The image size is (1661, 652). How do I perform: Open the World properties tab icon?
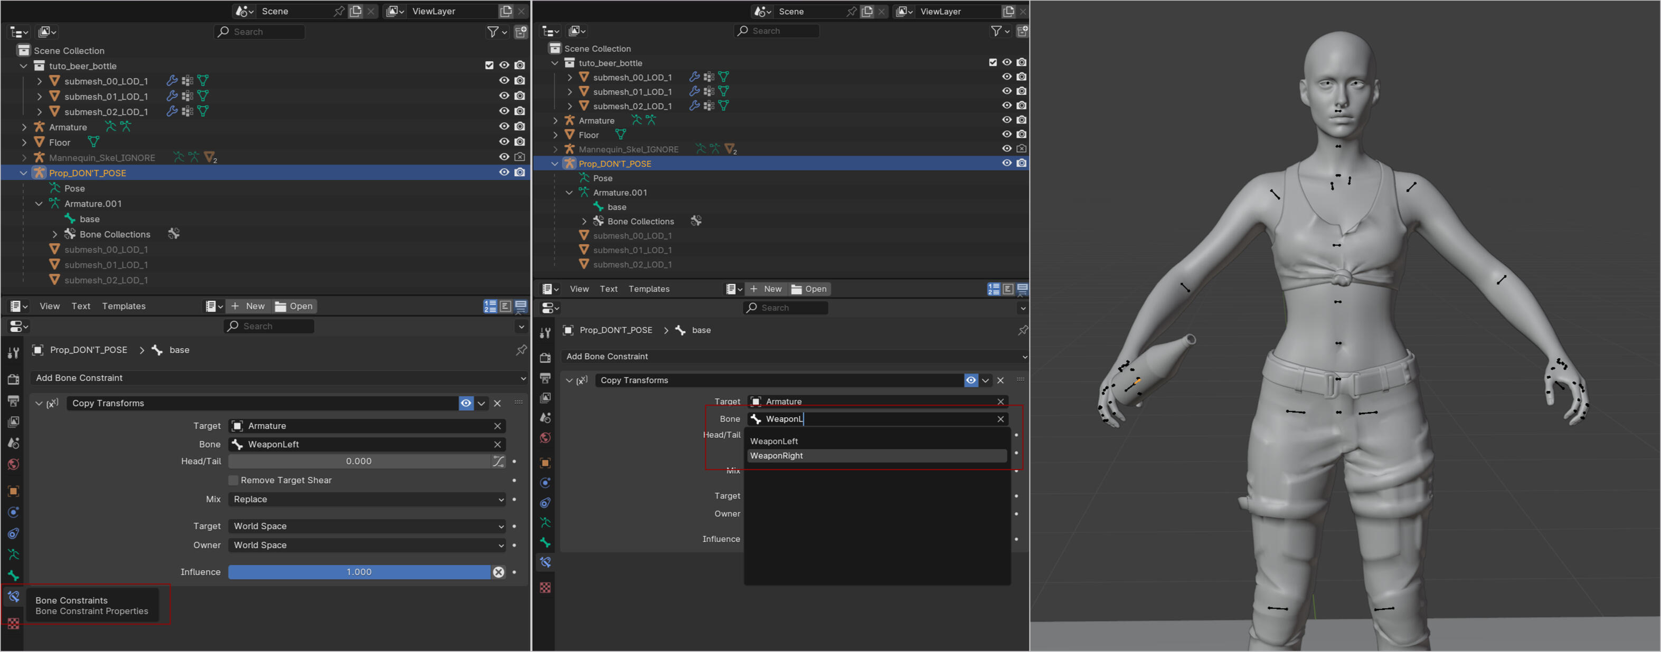pyautogui.click(x=14, y=465)
